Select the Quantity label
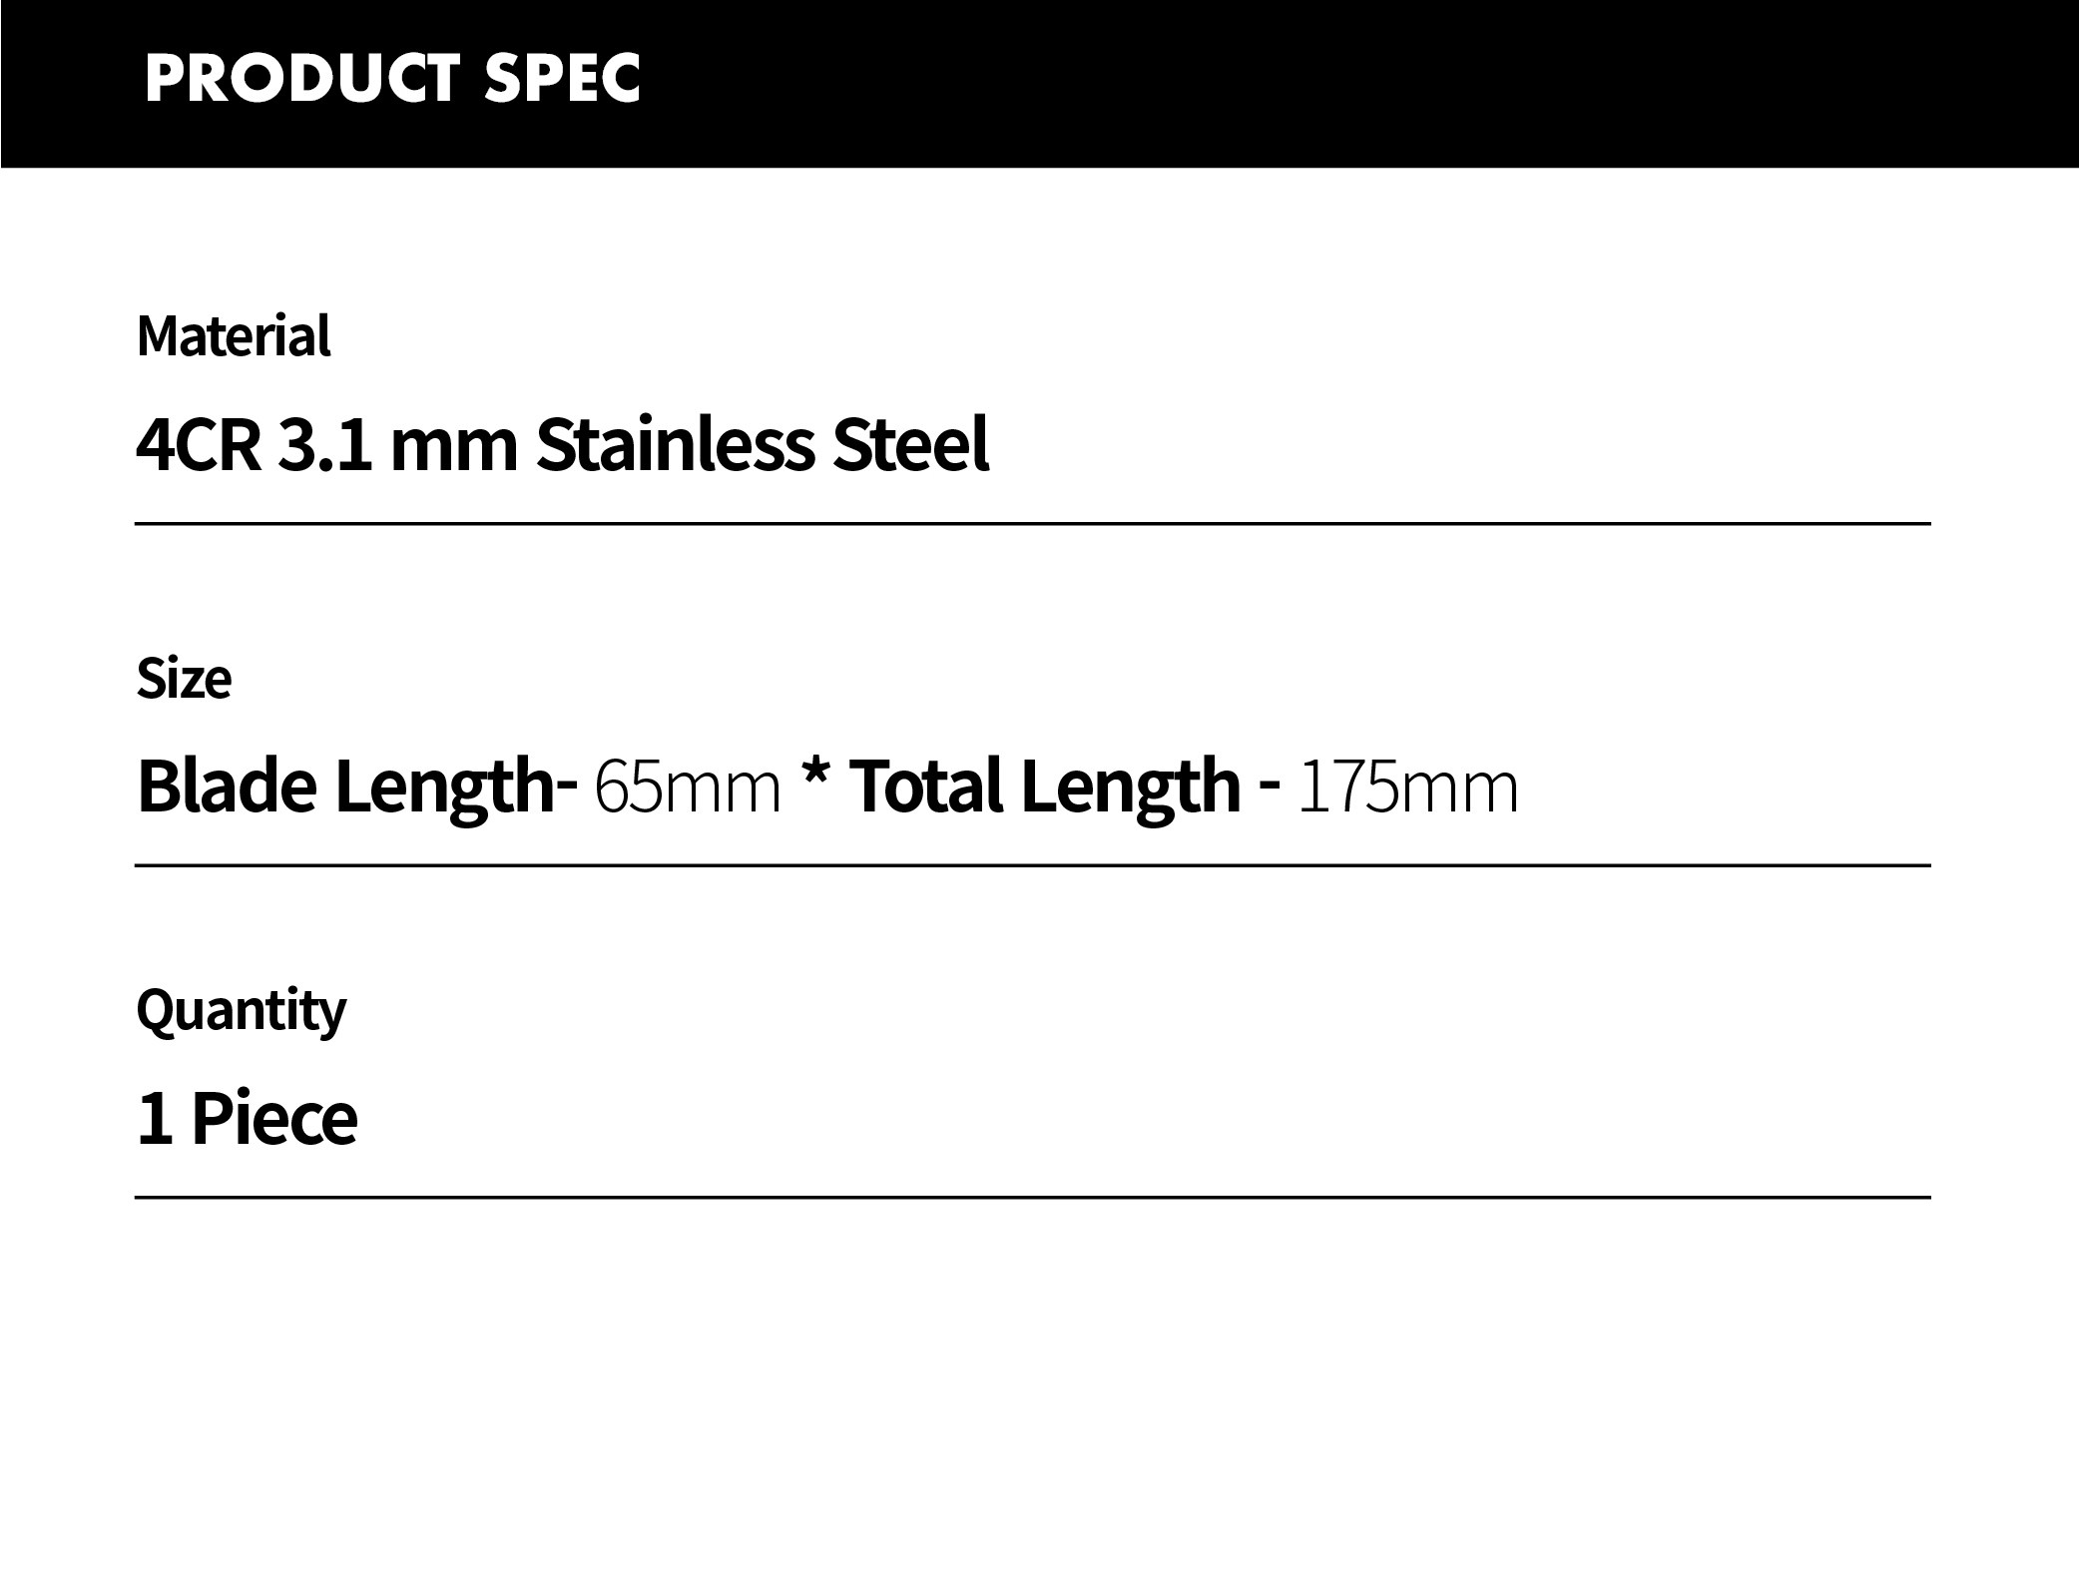The width and height of the screenshot is (2079, 1578). (x=241, y=1012)
